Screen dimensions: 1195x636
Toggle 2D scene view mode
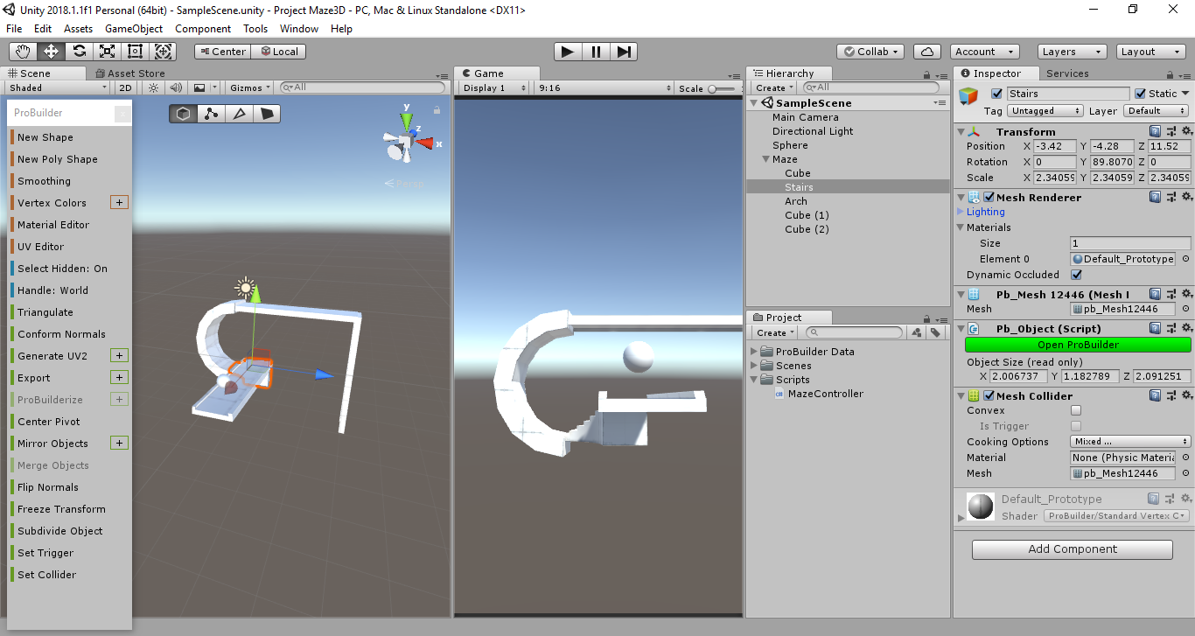[126, 87]
